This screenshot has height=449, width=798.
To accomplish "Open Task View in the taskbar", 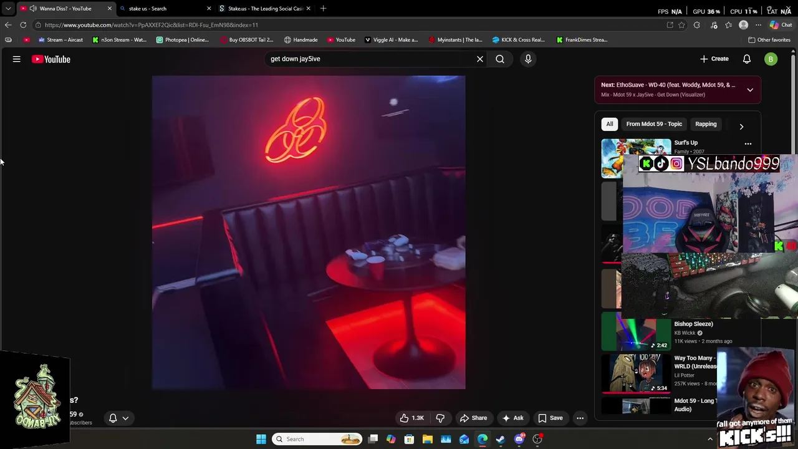I will coord(373,439).
